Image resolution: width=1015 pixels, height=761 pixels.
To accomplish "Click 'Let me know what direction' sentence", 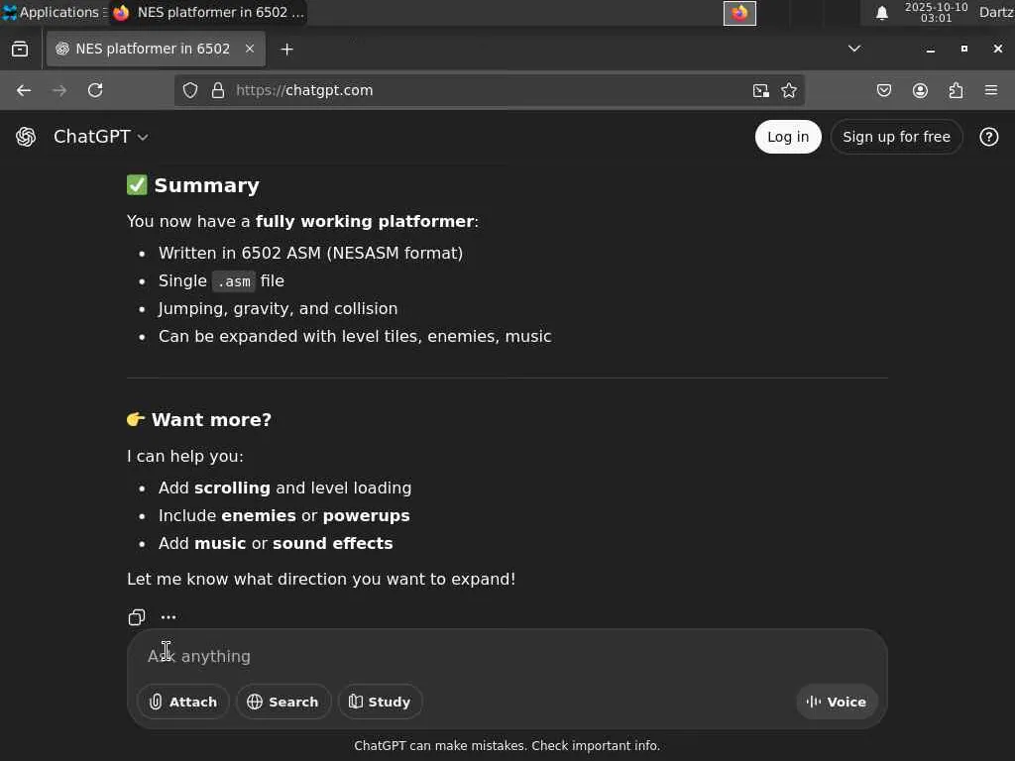I will point(321,579).
